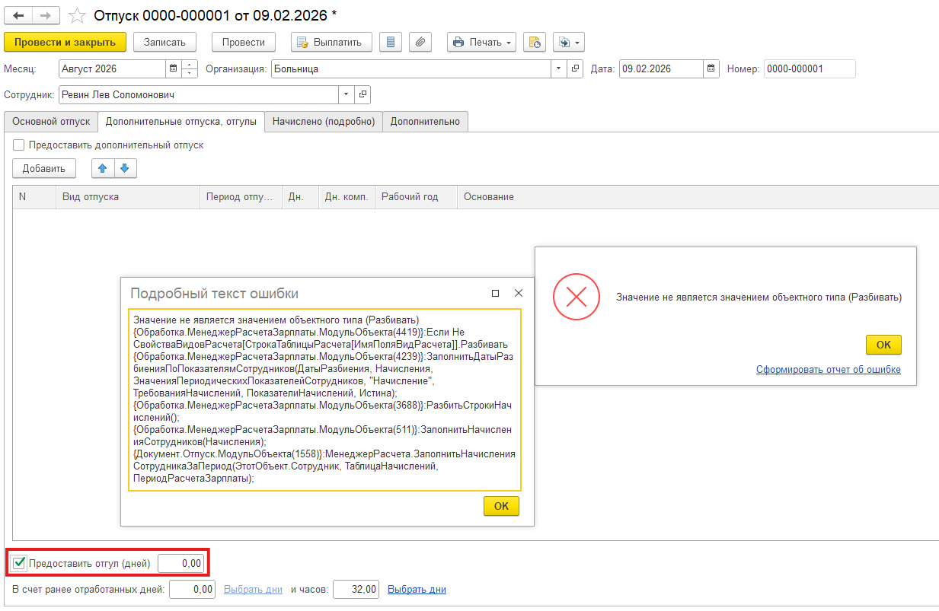Open the Начислено (подробно) tab
The width and height of the screenshot is (939, 611).
[x=324, y=121]
